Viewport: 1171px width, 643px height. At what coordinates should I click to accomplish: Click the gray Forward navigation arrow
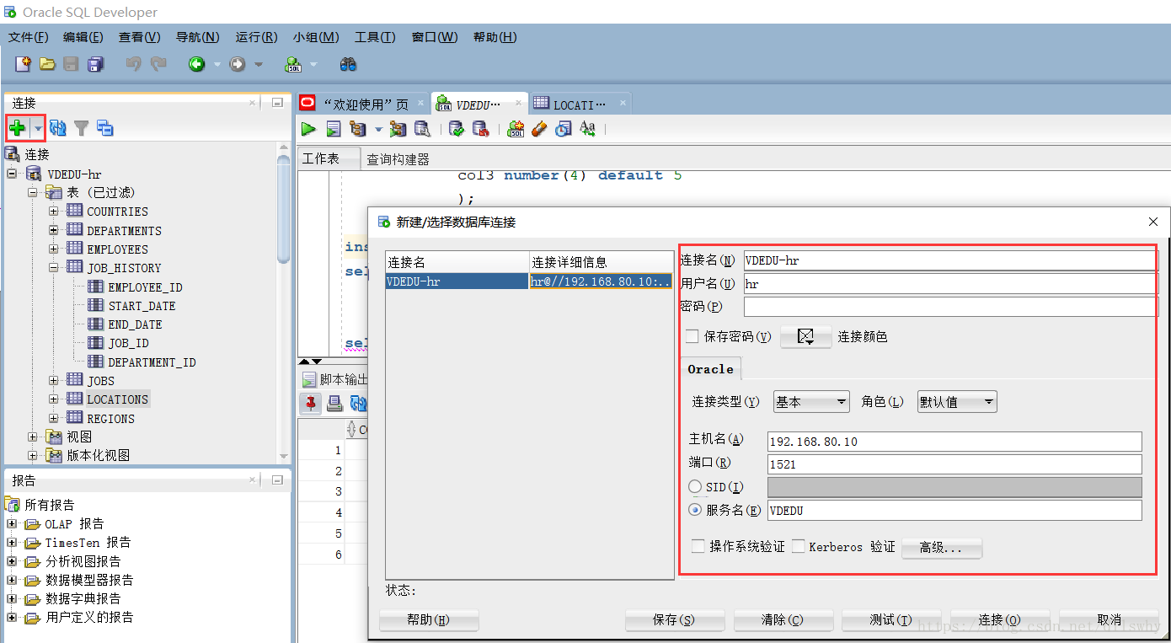click(238, 64)
